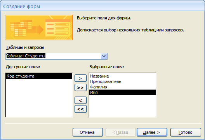Screen dimensions: 205x140
Task: Select Код студента in available fields
Action: click(39, 76)
